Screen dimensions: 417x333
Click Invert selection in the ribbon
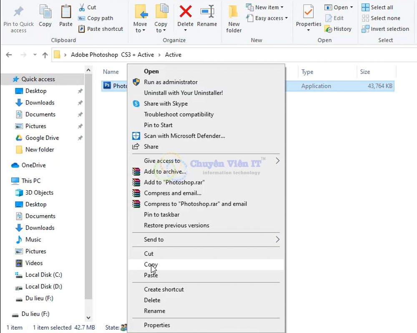386,29
